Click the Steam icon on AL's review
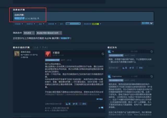This screenshot has height=118, width=167. [151, 52]
